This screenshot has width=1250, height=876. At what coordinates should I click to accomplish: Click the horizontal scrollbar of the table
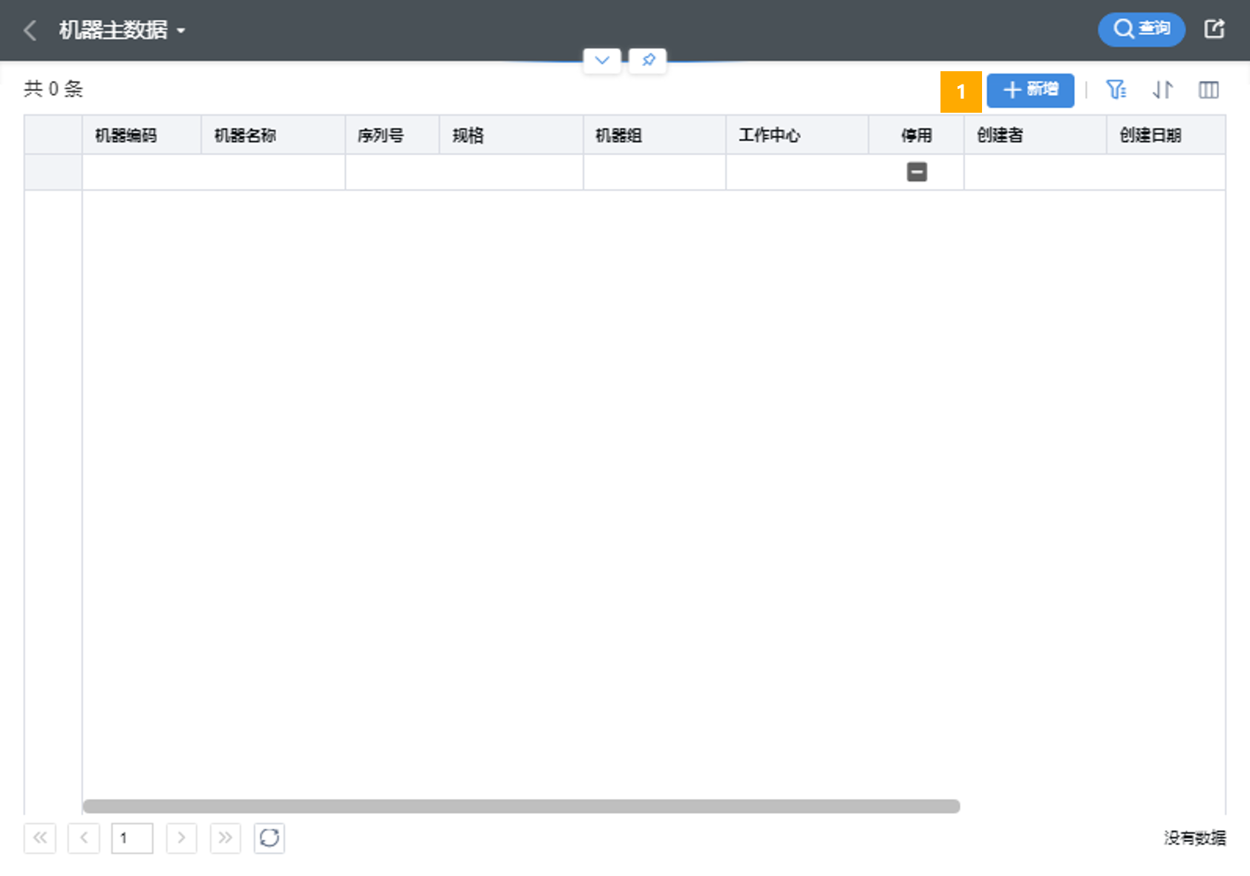point(521,806)
